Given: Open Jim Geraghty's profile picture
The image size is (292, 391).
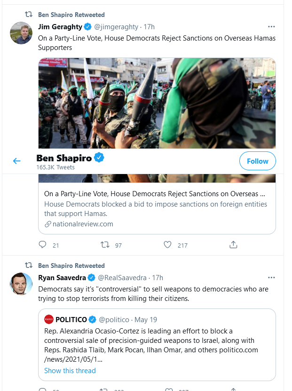Looking at the screenshot, I should pos(21,33).
